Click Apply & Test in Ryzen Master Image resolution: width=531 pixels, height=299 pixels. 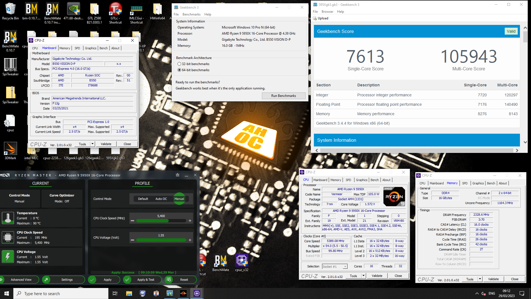coord(143,280)
